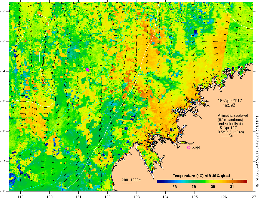Click the 'Temperature (°C) n19 40% ql>=4' title

pyautogui.click(x=201, y=176)
